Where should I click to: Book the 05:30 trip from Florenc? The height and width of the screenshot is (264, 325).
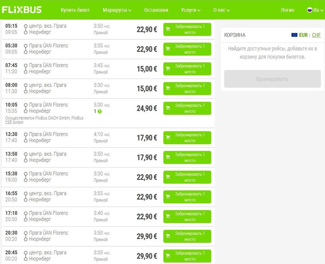click(187, 49)
